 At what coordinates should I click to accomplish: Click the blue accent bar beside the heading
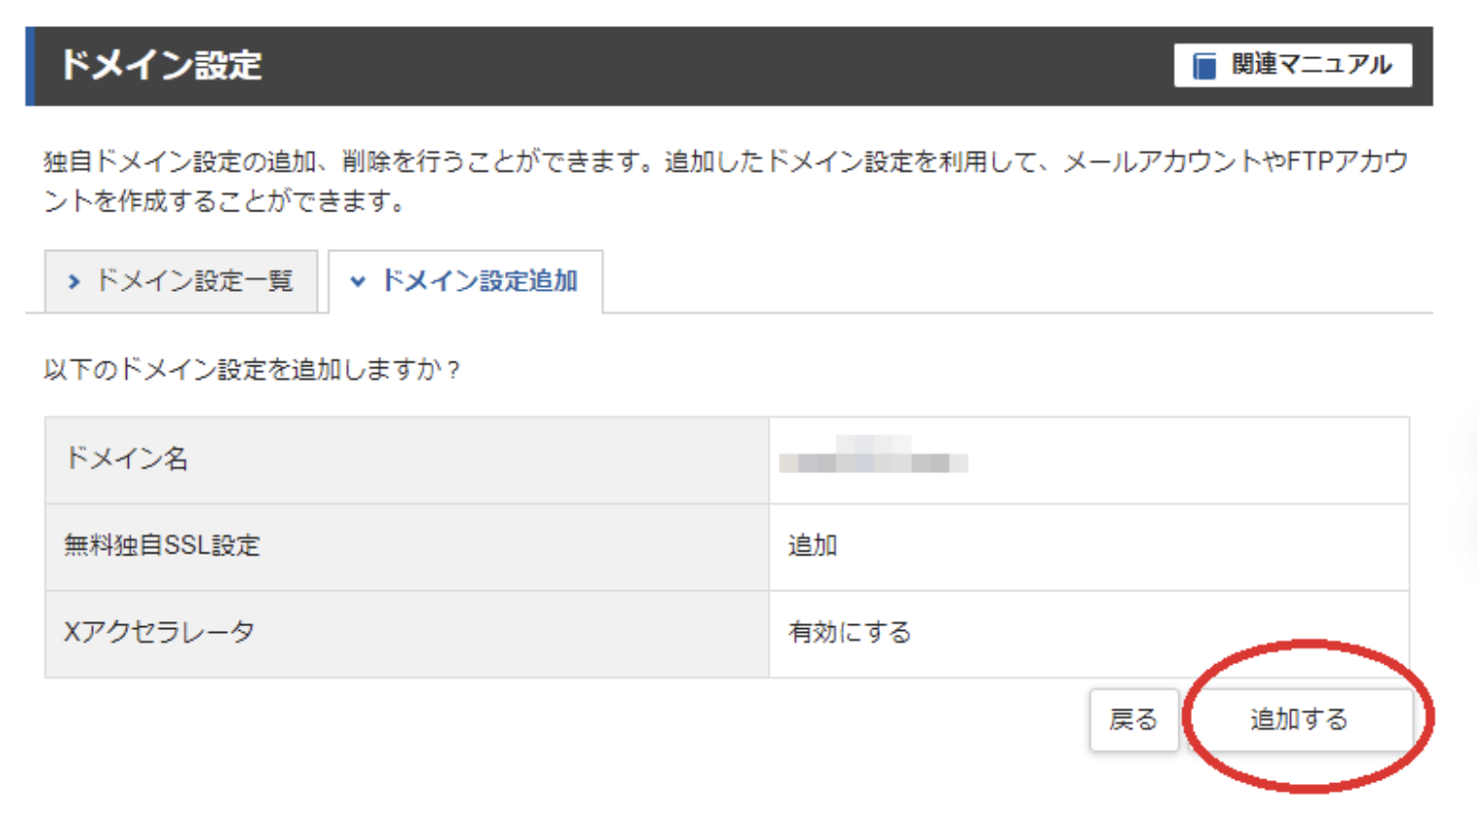(x=30, y=66)
